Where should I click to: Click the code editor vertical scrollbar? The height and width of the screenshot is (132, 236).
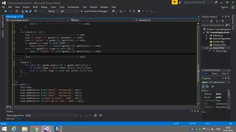click(x=198, y=65)
